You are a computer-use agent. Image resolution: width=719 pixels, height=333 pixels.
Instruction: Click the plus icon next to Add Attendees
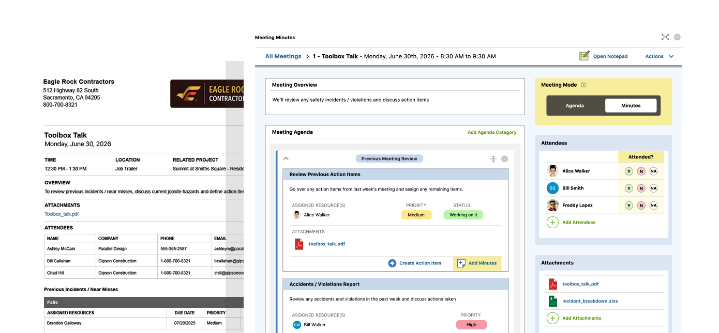tap(552, 222)
